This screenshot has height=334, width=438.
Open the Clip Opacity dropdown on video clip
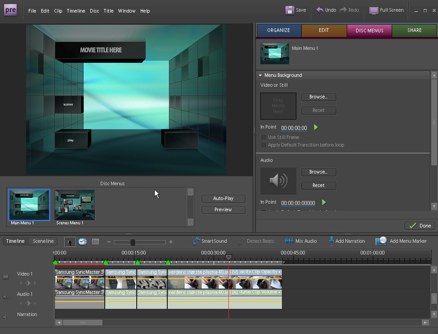pos(280,272)
